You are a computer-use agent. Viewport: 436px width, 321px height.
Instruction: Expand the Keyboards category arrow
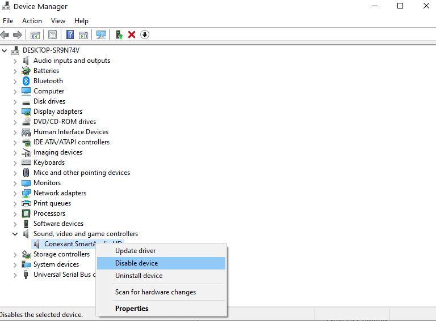point(15,163)
